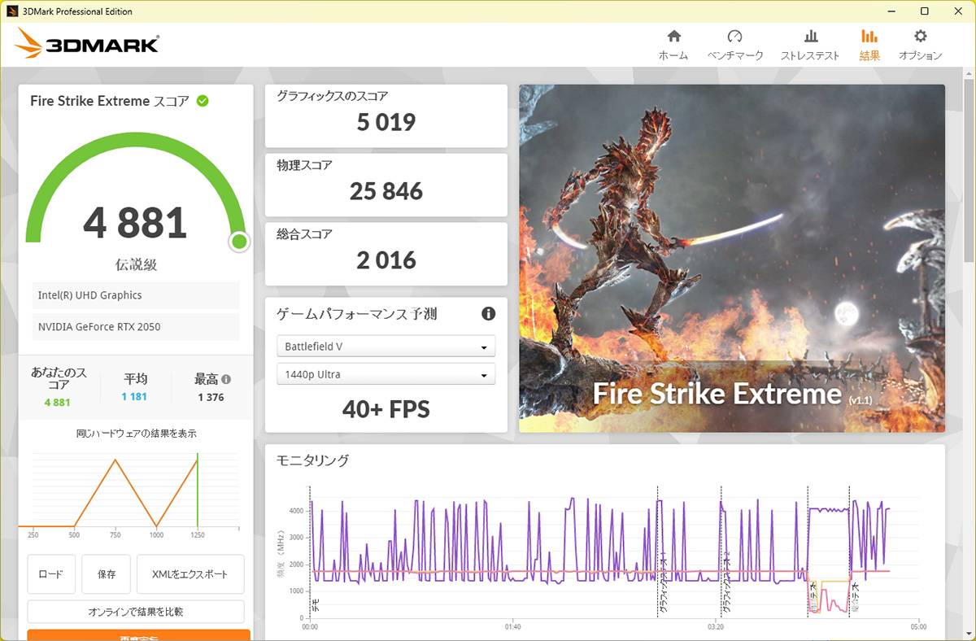976x641 pixels.
Task: Click the ストレステスト tab label
Action: [810, 56]
